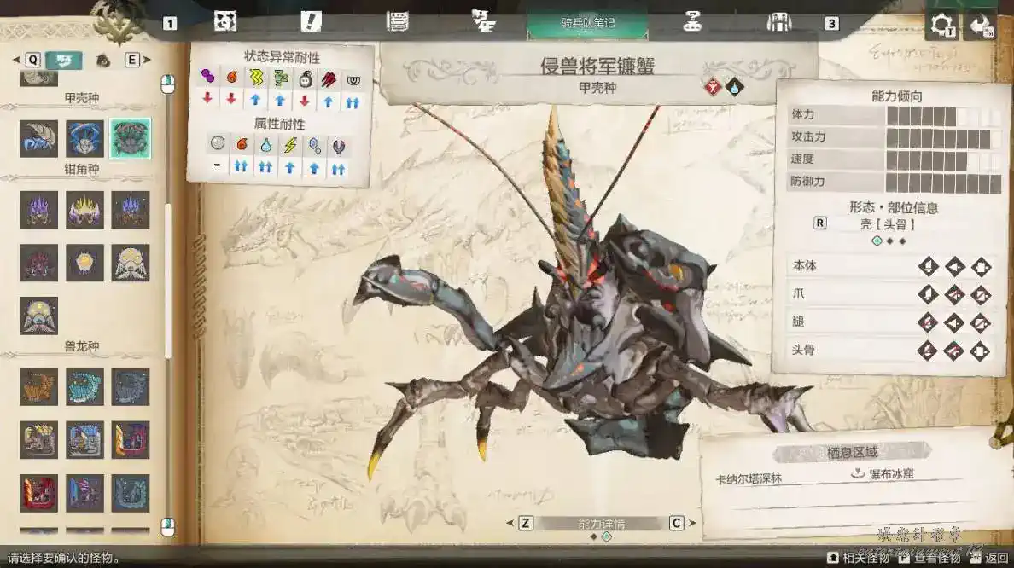Open the settings gear icon
The height and width of the screenshot is (568, 1014).
coord(941,24)
